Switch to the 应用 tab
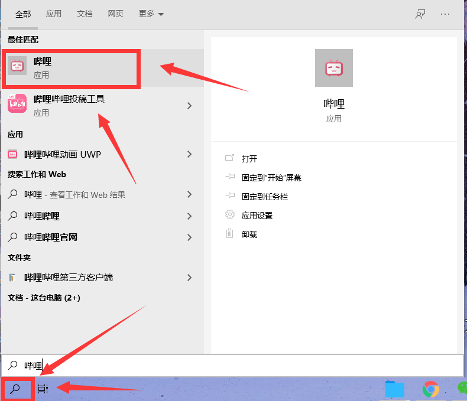The image size is (467, 401). 54,14
